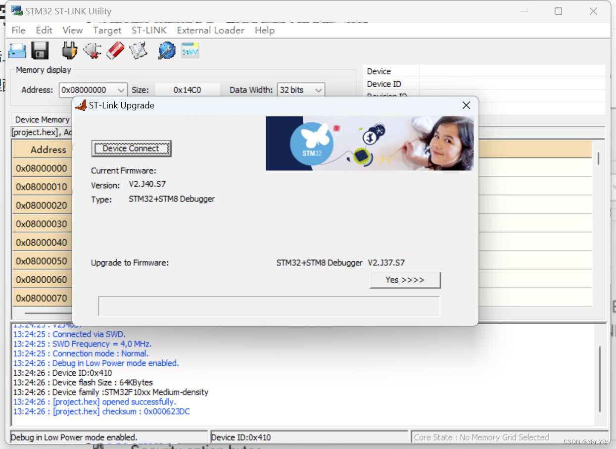The height and width of the screenshot is (449, 616).
Task: Maximize the ST-LINK Utility window
Action: (558, 11)
